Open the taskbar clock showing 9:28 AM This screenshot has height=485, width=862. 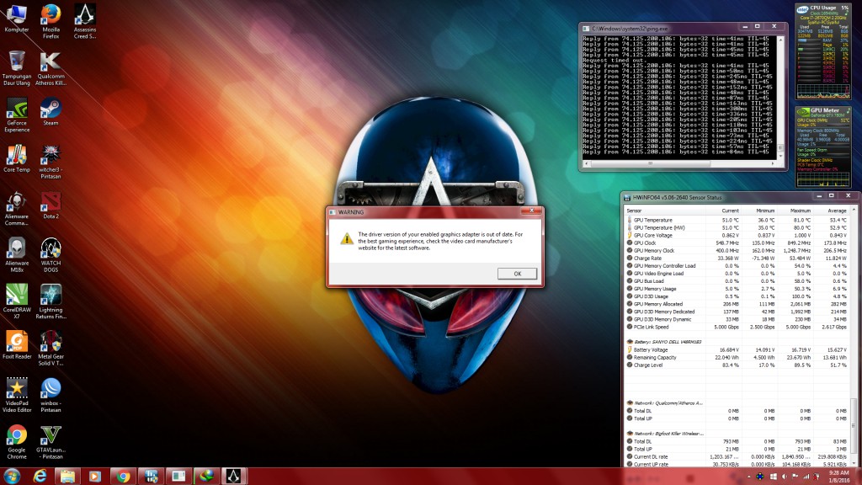(x=839, y=477)
